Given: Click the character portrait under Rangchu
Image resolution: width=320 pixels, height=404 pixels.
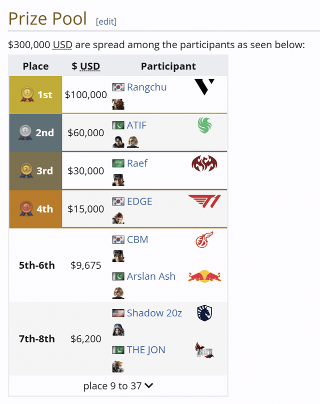Looking at the screenshot, I should pyautogui.click(x=118, y=104).
